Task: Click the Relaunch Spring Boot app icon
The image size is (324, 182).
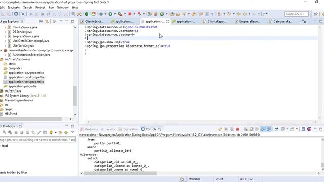Action: [94, 14]
